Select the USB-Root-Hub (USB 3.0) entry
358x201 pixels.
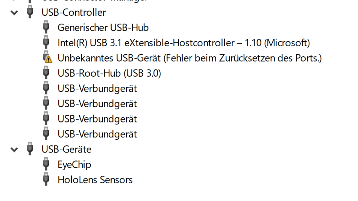coord(109,74)
